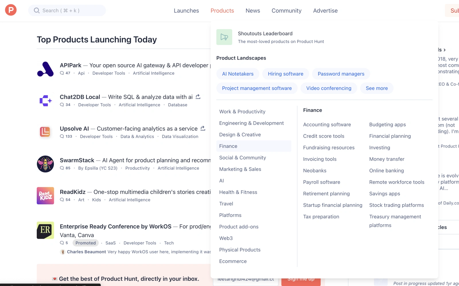Select Engineering & Development category
Image resolution: width=459 pixels, height=286 pixels.
251,123
